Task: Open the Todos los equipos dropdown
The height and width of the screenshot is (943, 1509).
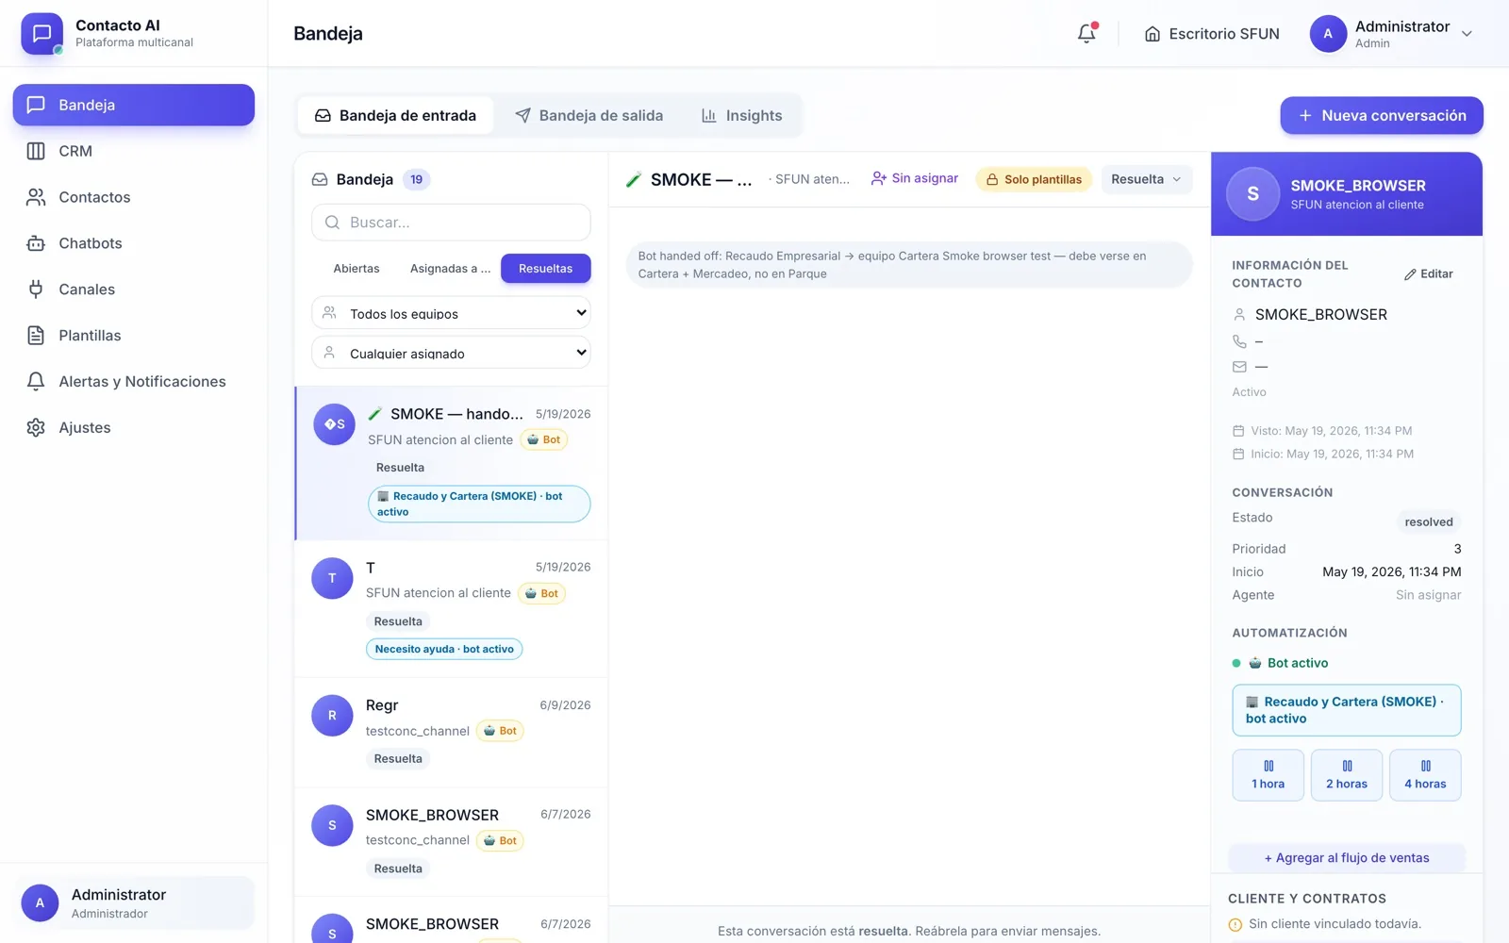Action: (451, 313)
